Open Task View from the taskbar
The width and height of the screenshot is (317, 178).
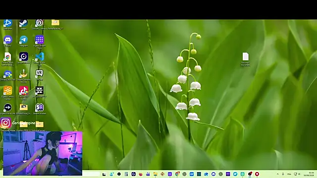click(x=104, y=174)
